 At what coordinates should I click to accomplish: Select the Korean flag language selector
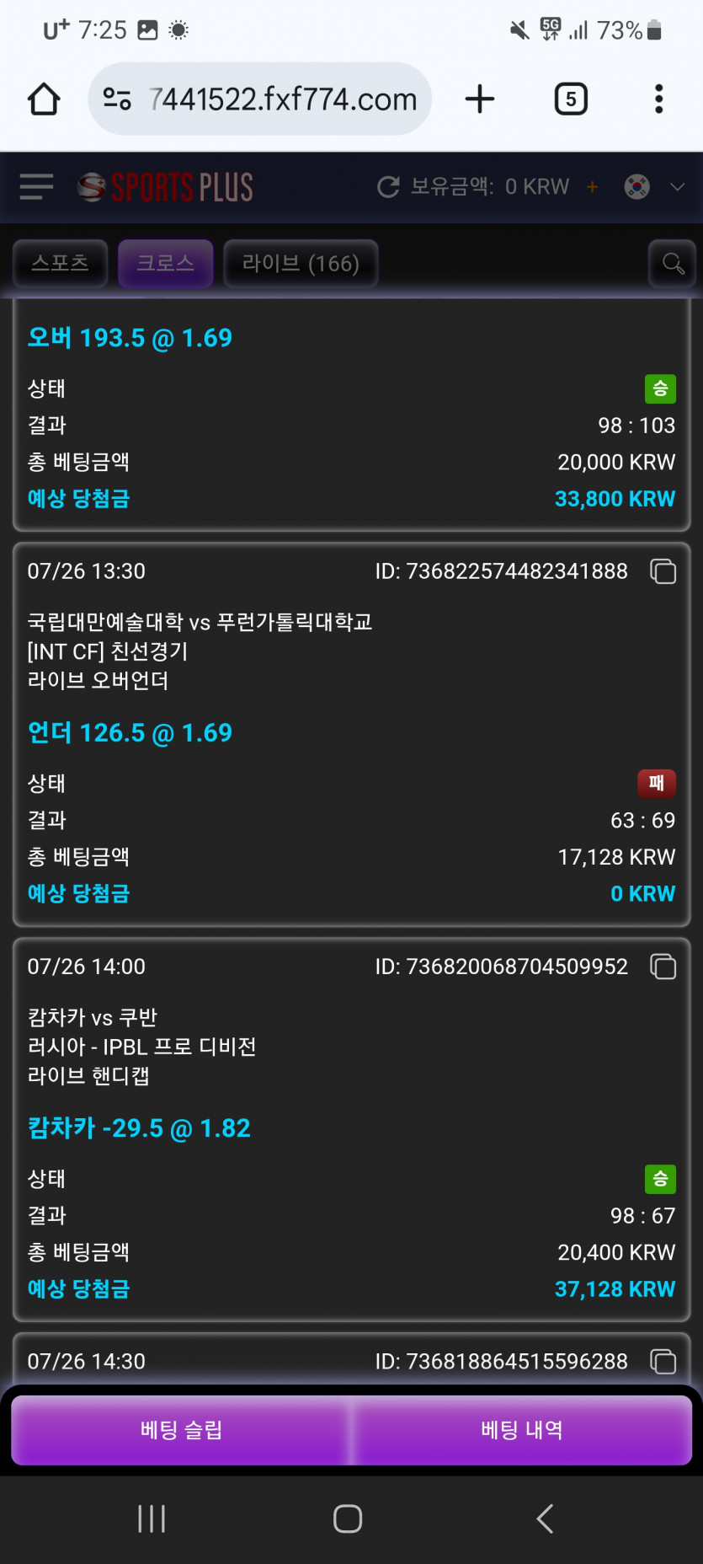tap(637, 187)
